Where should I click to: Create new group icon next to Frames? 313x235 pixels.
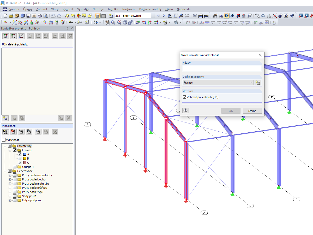tap(258, 83)
